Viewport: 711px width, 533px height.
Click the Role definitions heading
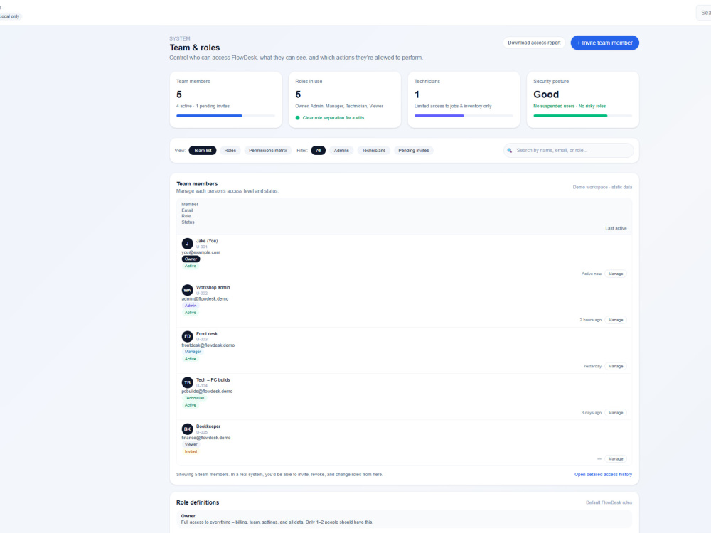[198, 502]
